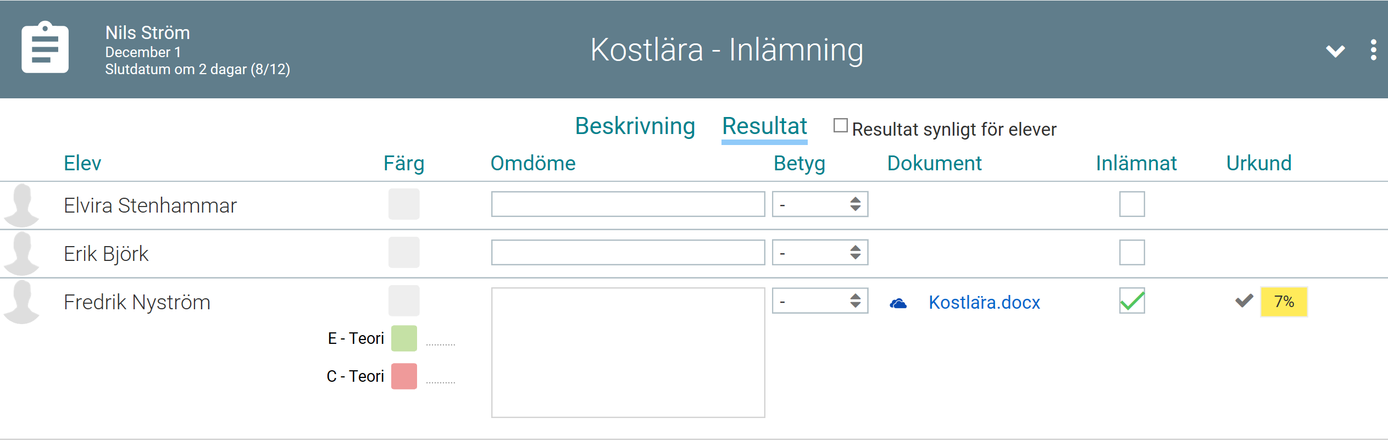Collapse the header using the chevron arrow

click(x=1335, y=51)
